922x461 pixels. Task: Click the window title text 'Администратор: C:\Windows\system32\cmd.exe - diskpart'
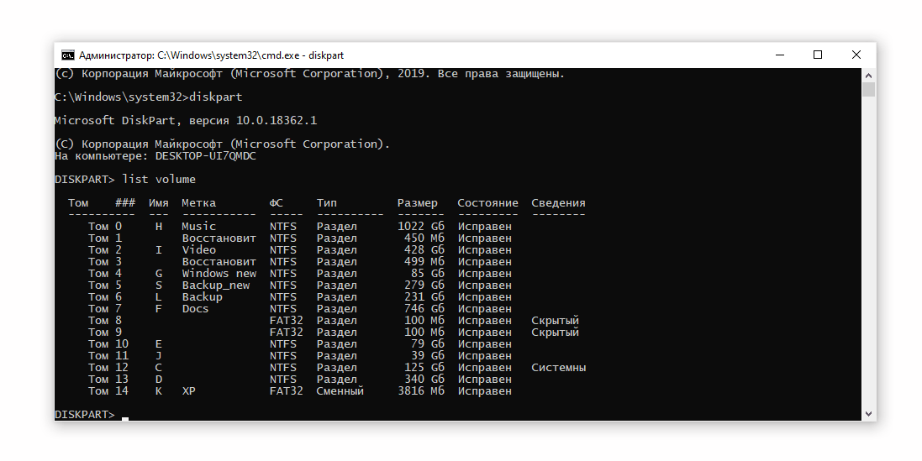click(211, 55)
